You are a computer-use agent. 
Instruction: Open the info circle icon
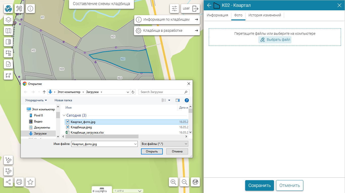tap(30, 9)
